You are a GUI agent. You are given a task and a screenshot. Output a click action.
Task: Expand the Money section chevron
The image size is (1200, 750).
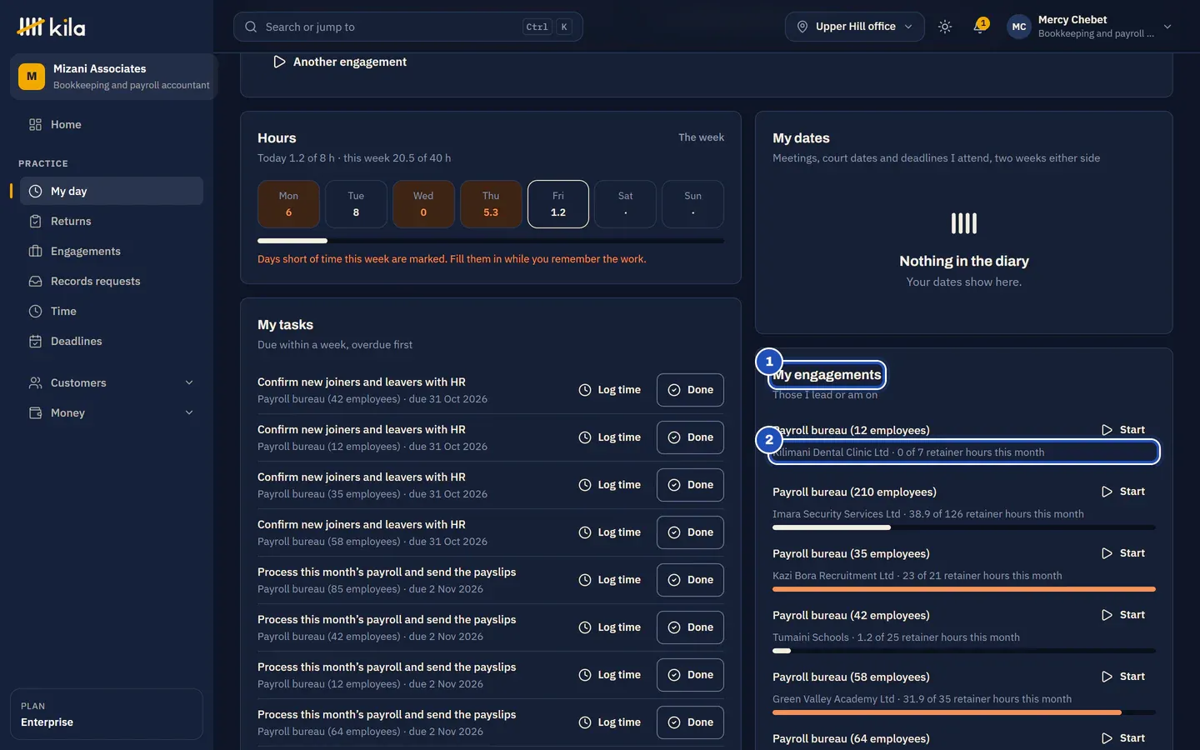(189, 412)
